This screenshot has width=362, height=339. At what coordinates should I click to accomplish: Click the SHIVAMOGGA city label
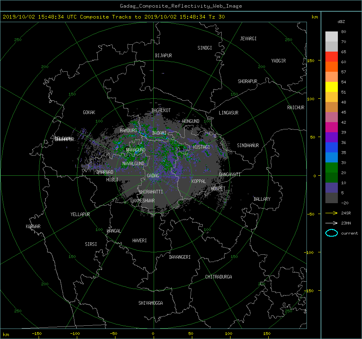[x=150, y=303]
